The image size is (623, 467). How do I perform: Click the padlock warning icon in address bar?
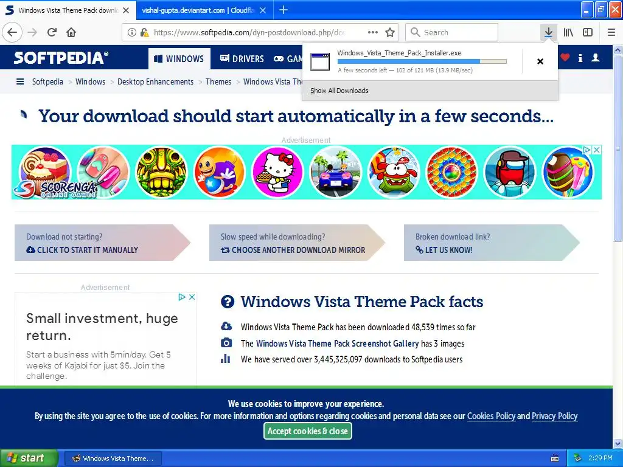point(144,32)
